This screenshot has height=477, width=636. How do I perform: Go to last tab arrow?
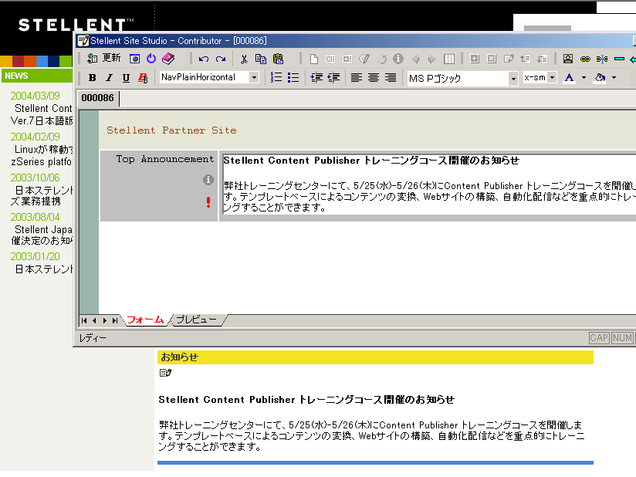(115, 321)
